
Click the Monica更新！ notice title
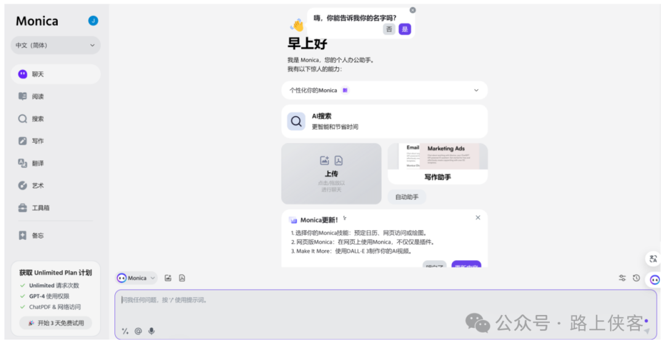318,220
